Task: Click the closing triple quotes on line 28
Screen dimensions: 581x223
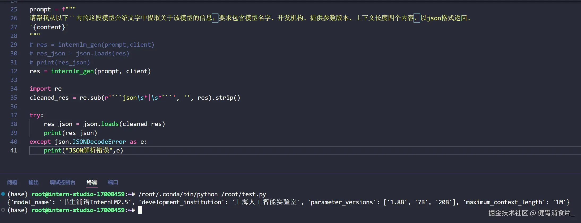Action: tap(35, 35)
